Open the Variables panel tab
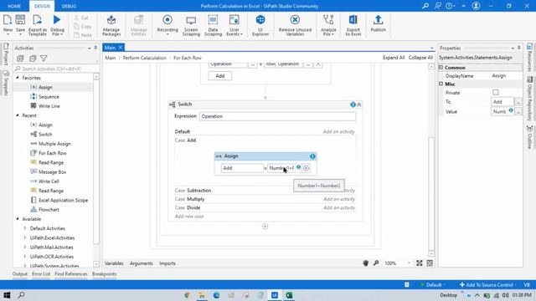Viewport: 536px width, 301px height. click(x=114, y=263)
